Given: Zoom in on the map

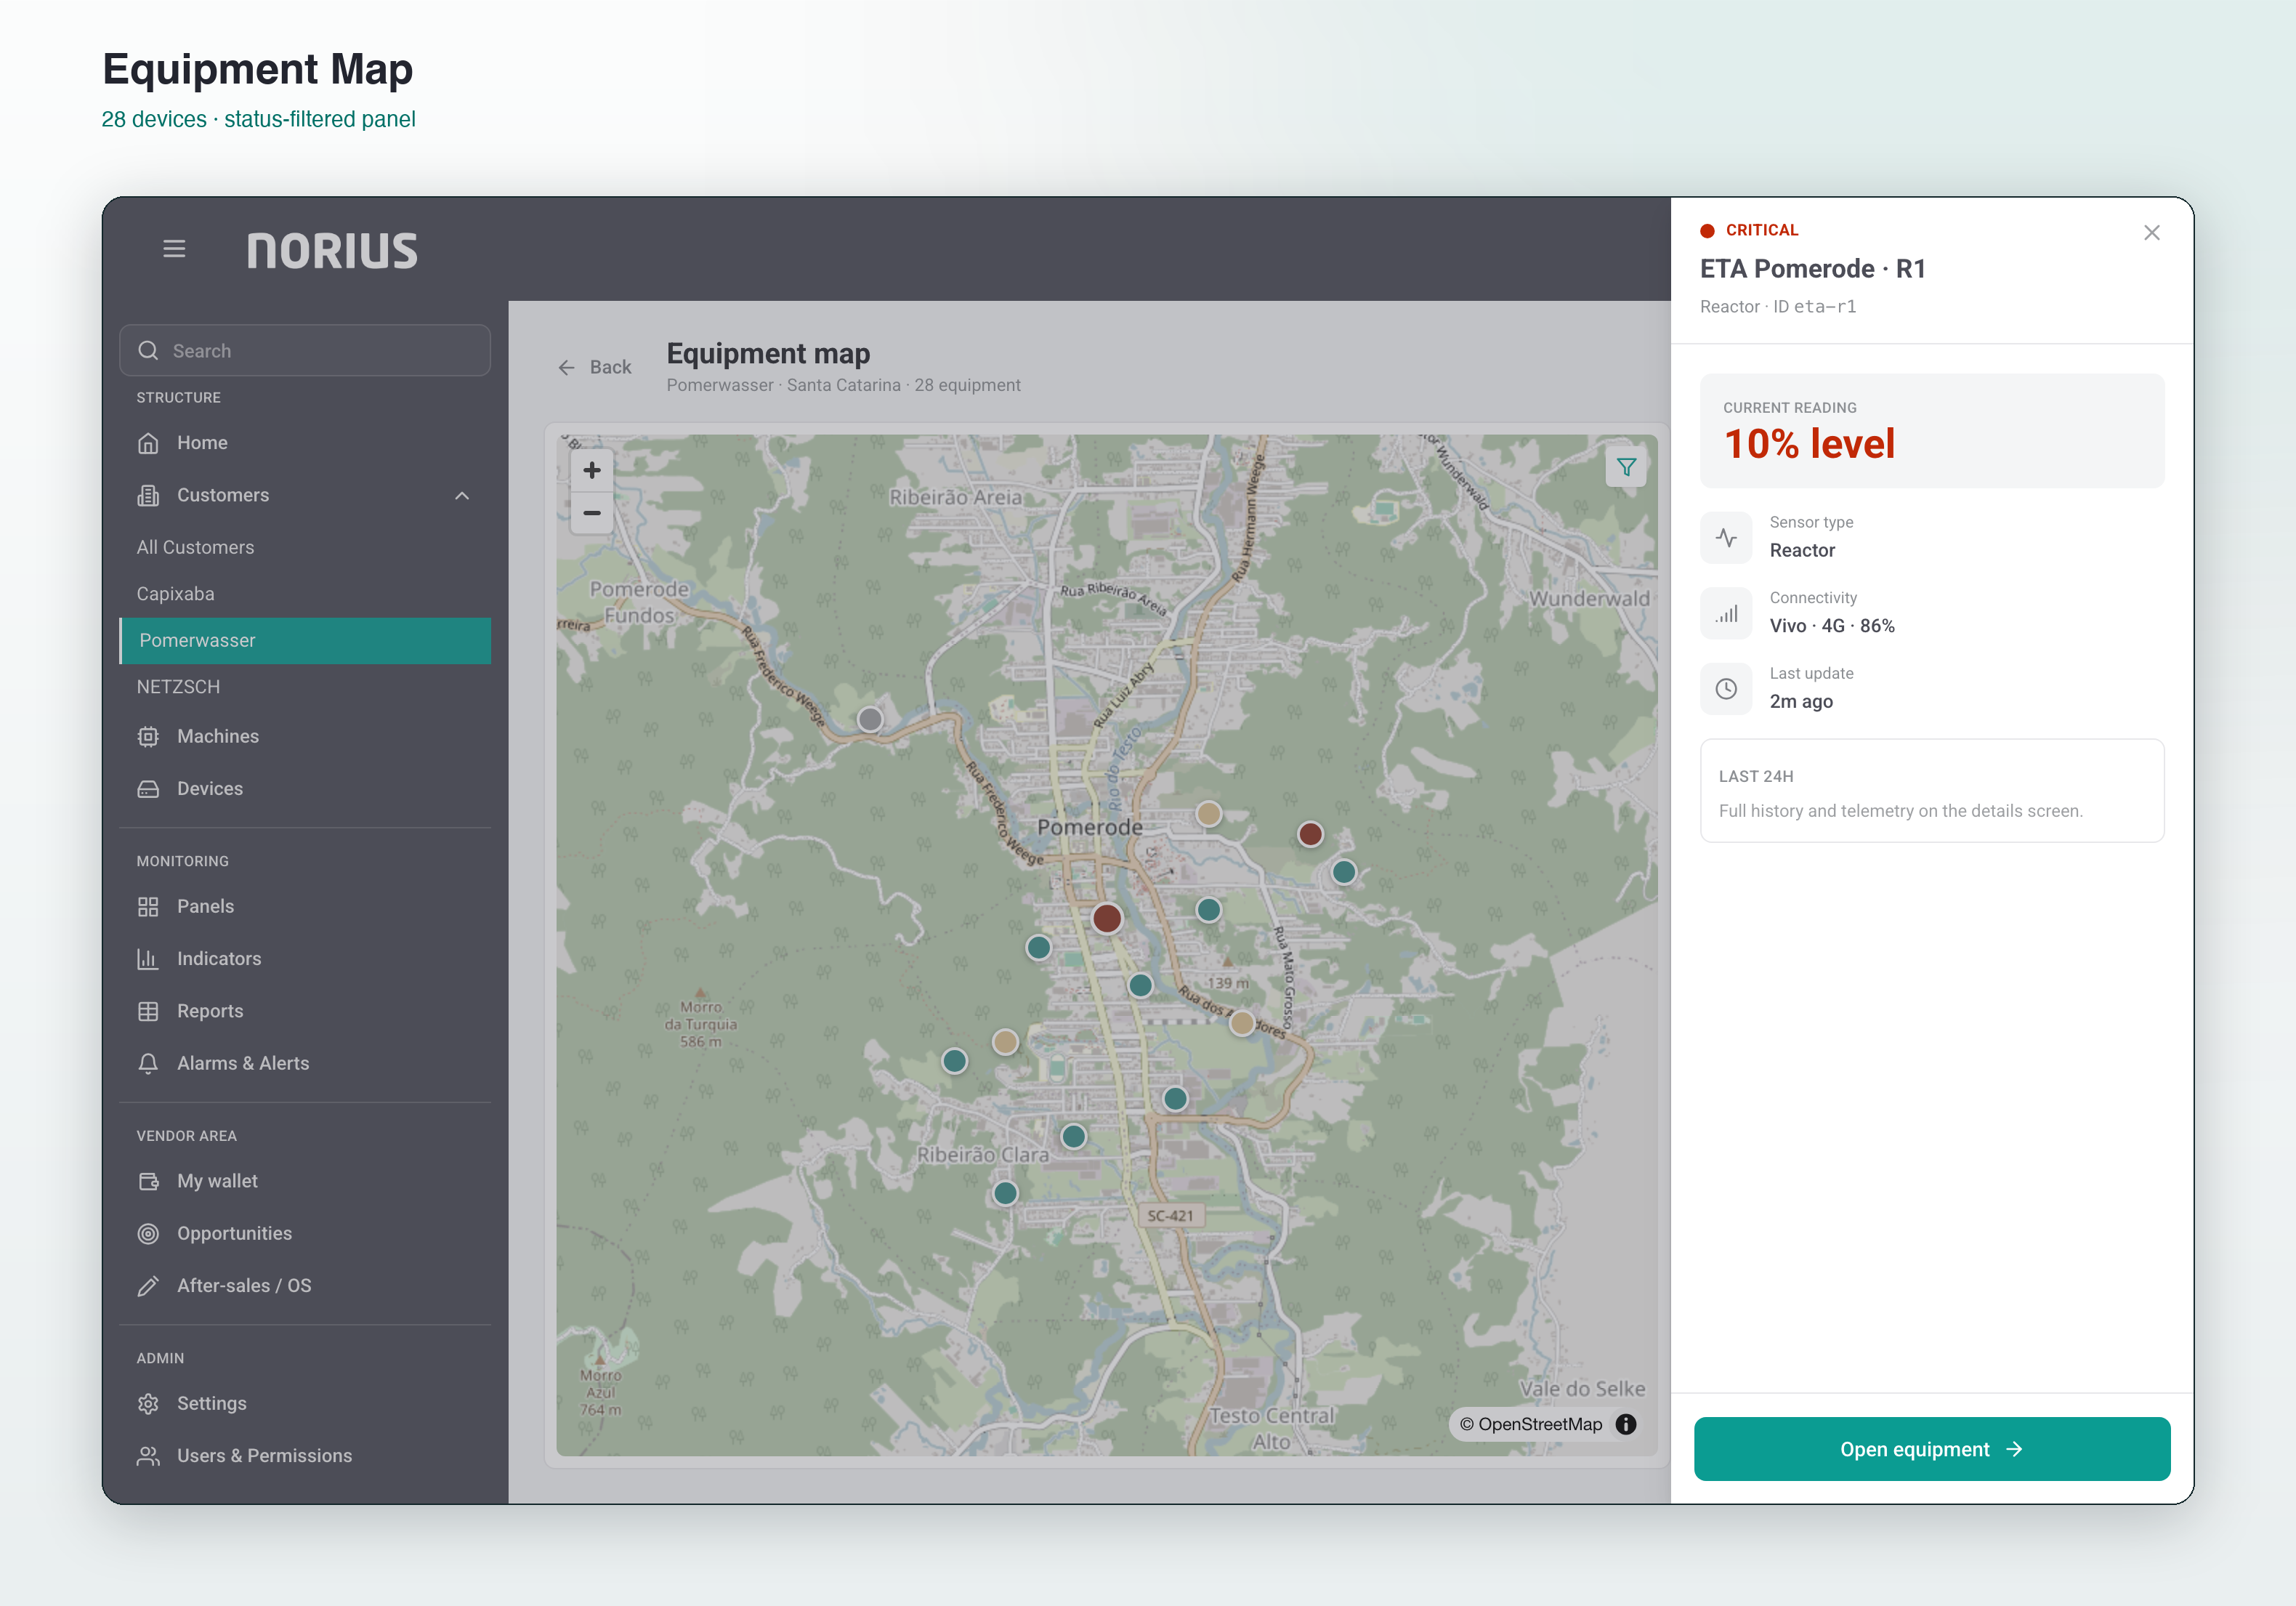Looking at the screenshot, I should (592, 470).
